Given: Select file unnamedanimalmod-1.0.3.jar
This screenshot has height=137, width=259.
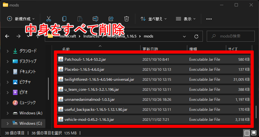Looking at the screenshot, I should tap(154, 100).
